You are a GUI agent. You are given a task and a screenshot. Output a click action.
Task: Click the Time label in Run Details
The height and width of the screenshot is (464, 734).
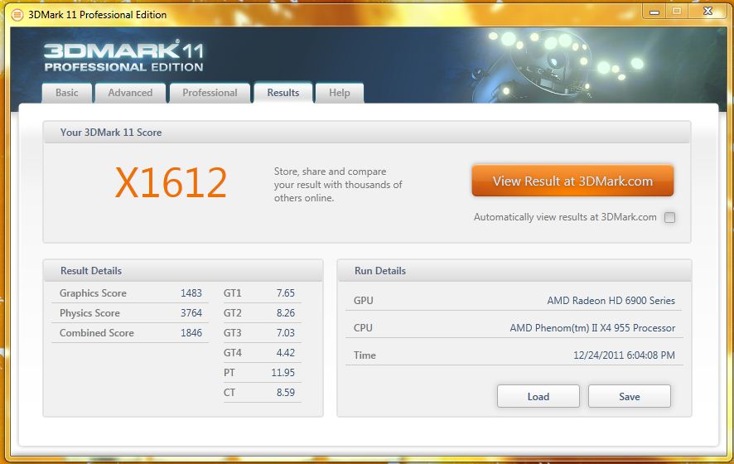tap(365, 355)
